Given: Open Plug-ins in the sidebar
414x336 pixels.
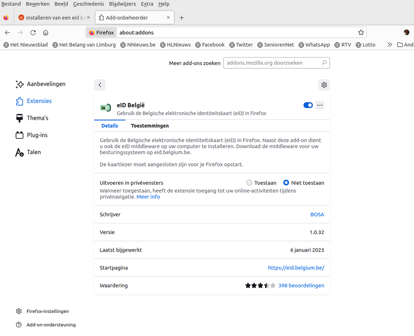Looking at the screenshot, I should [x=31, y=135].
